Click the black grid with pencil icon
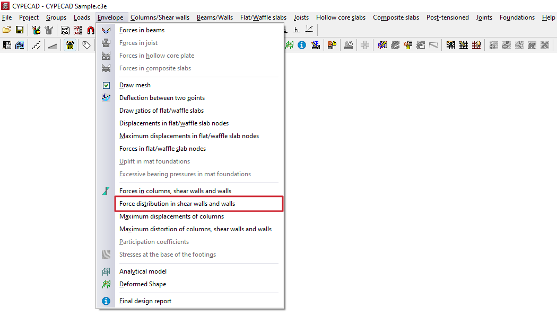557x327 pixels. click(x=463, y=45)
